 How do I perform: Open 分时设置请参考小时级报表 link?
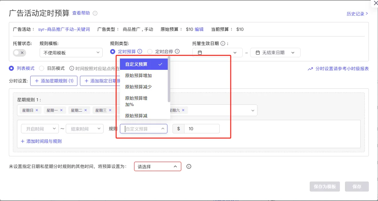click(342, 69)
